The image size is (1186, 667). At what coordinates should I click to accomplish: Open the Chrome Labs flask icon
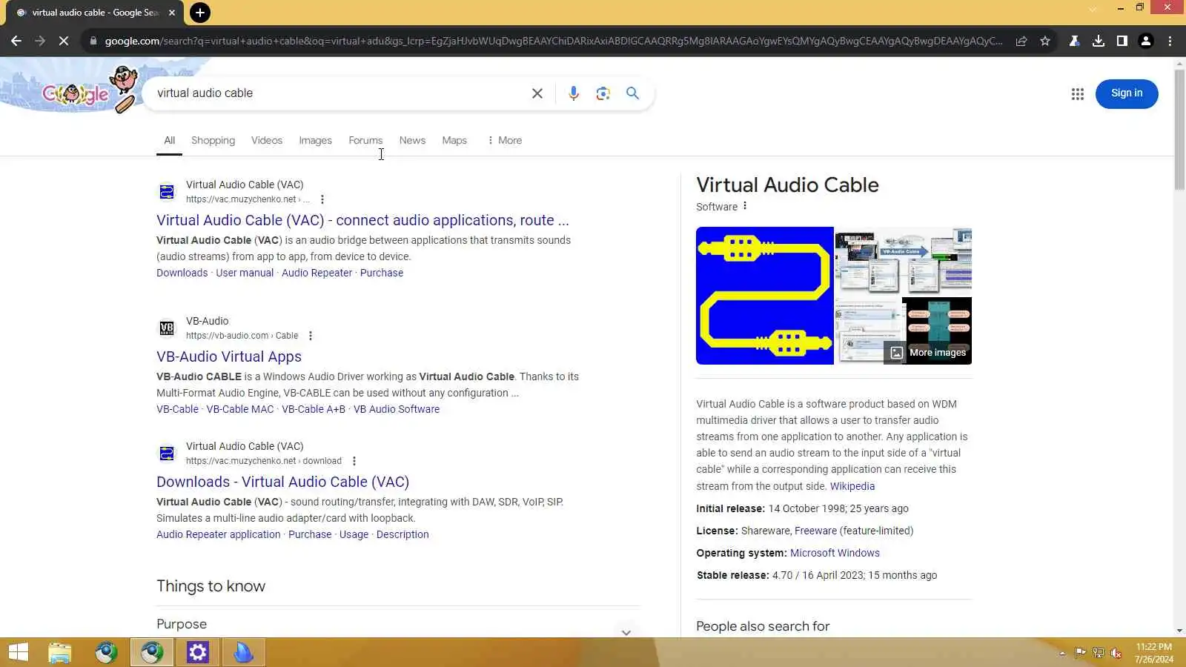pyautogui.click(x=1074, y=41)
